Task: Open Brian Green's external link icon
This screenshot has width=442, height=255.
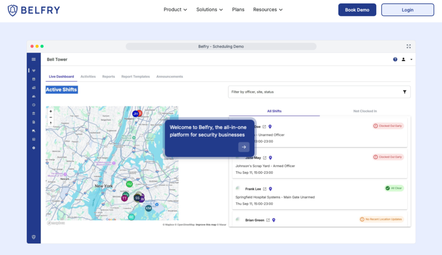Action: coord(268,220)
